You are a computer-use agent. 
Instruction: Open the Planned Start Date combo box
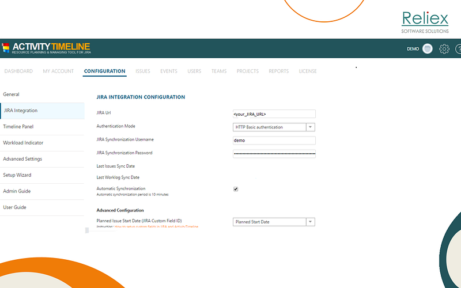[274, 222]
